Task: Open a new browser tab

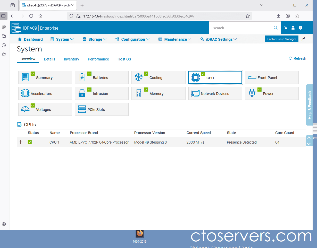Action: point(82,5)
